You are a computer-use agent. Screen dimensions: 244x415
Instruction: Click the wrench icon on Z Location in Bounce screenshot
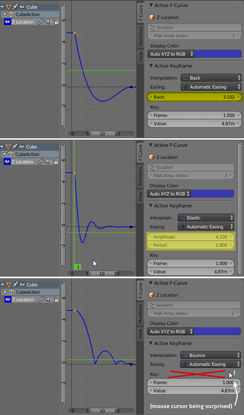point(41,299)
